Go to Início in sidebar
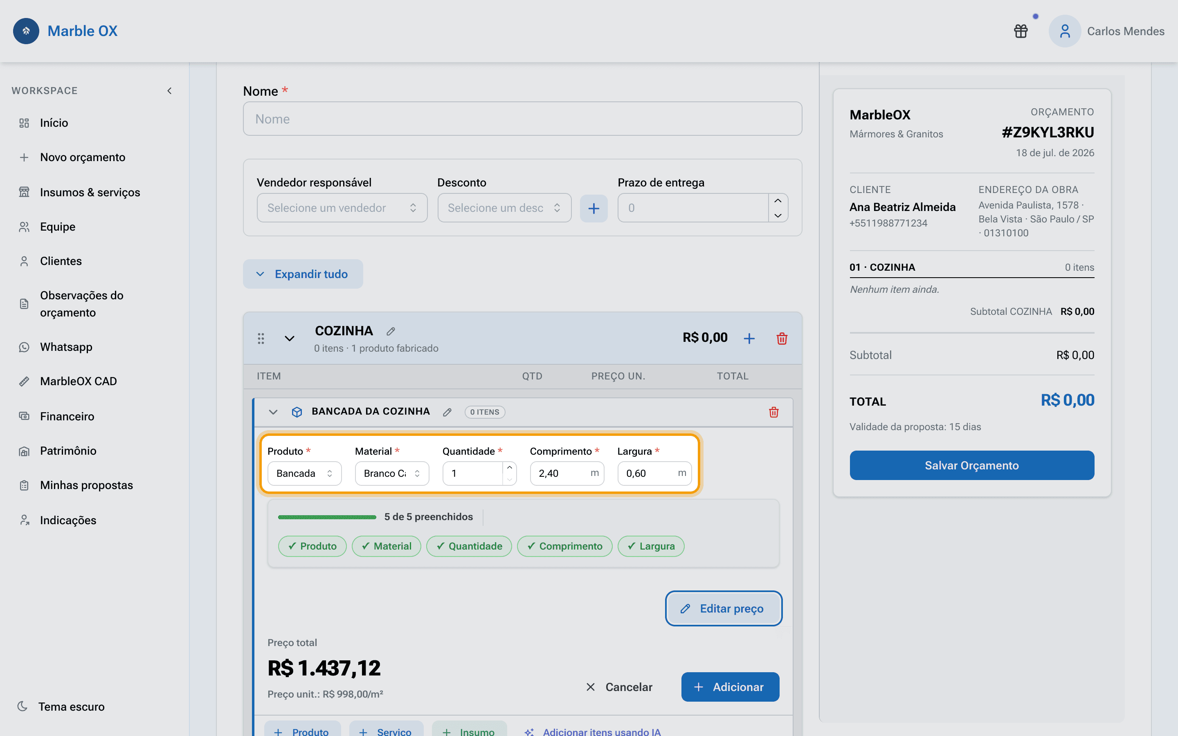This screenshot has width=1178, height=736. click(54, 123)
